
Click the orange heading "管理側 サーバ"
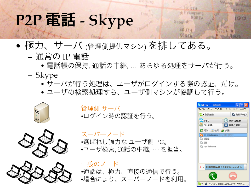[x=101, y=108]
